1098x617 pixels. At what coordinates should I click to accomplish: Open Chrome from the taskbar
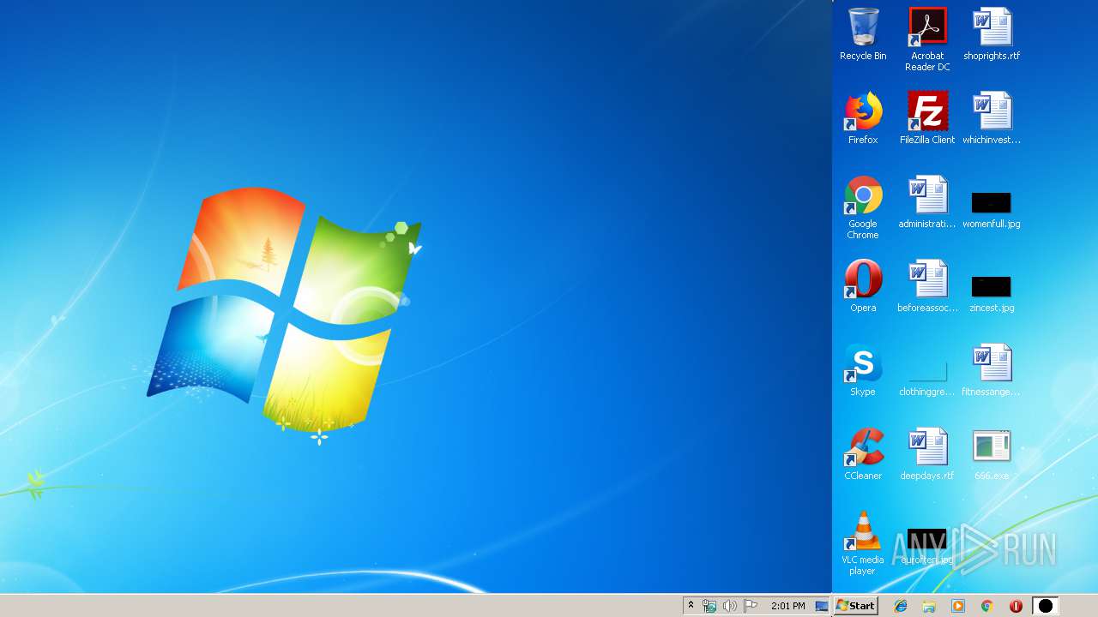[x=987, y=606]
